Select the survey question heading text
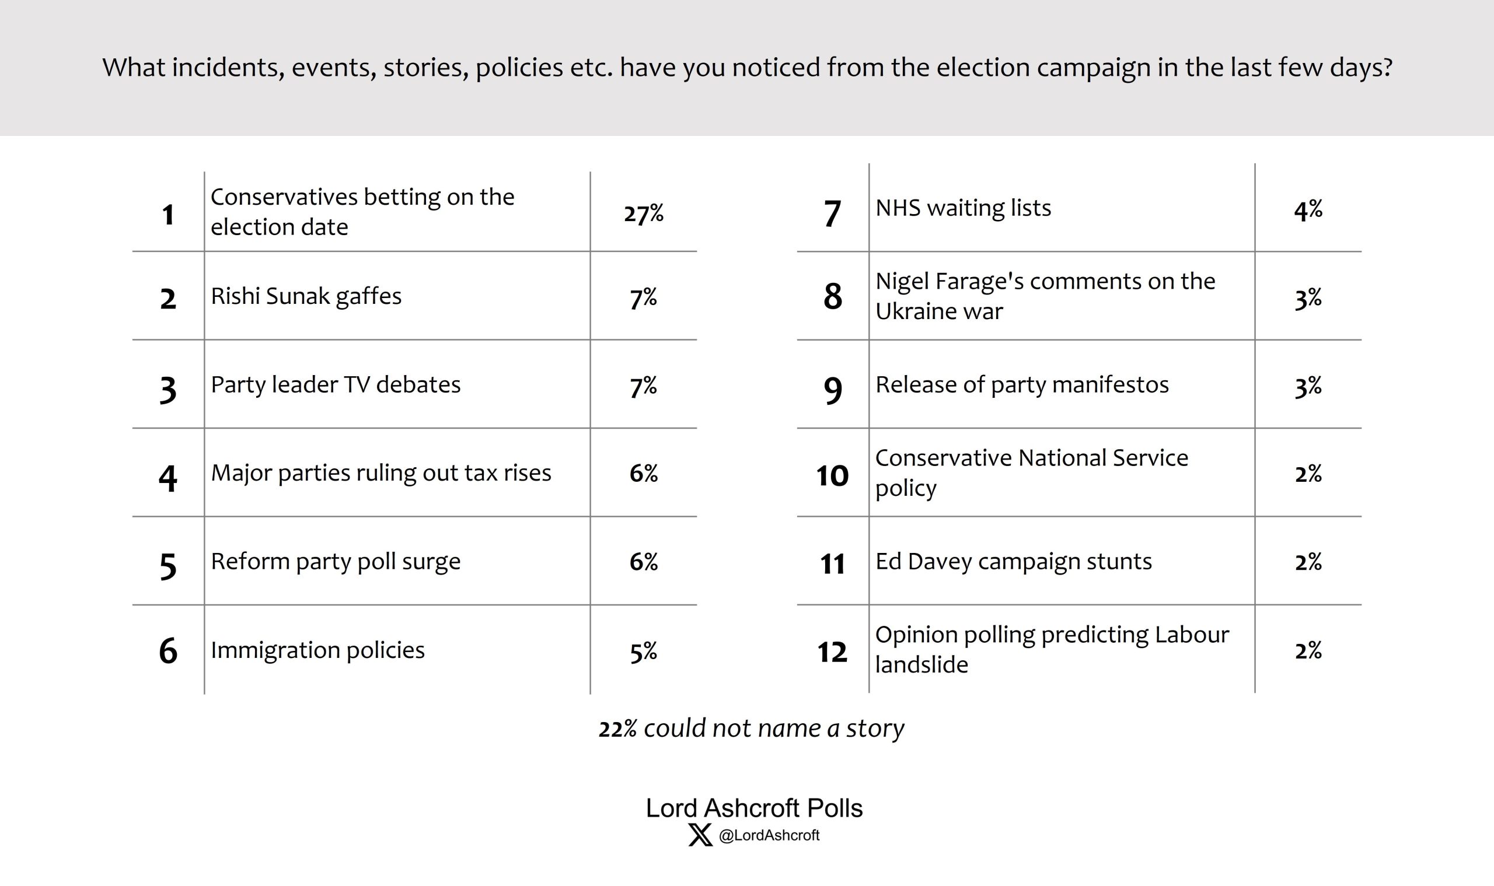Screen dimensions: 1494x886 pos(746,68)
